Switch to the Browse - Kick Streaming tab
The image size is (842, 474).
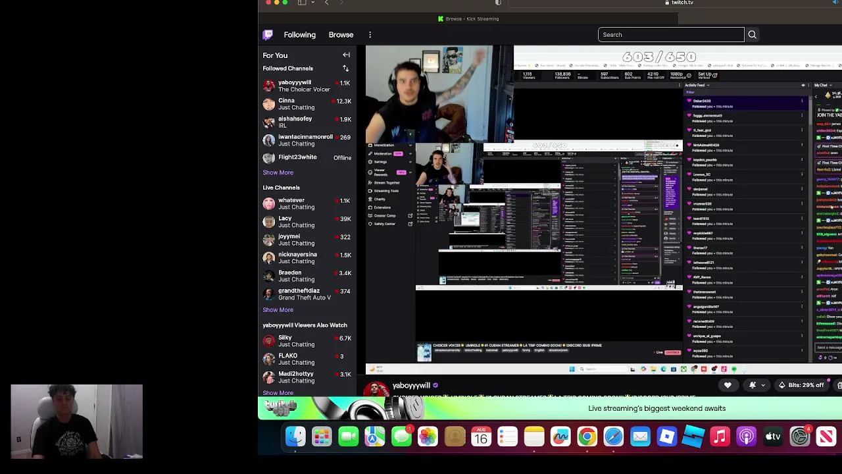(x=468, y=19)
